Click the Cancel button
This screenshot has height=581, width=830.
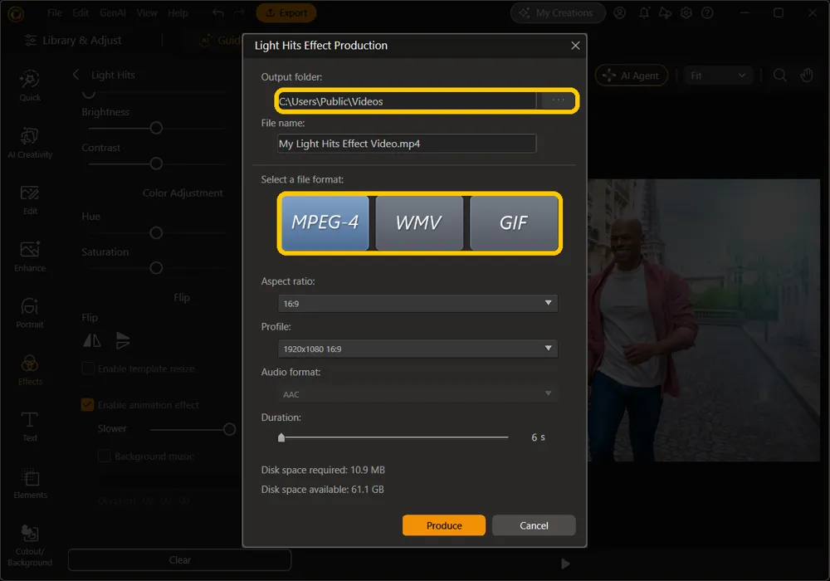click(x=534, y=525)
